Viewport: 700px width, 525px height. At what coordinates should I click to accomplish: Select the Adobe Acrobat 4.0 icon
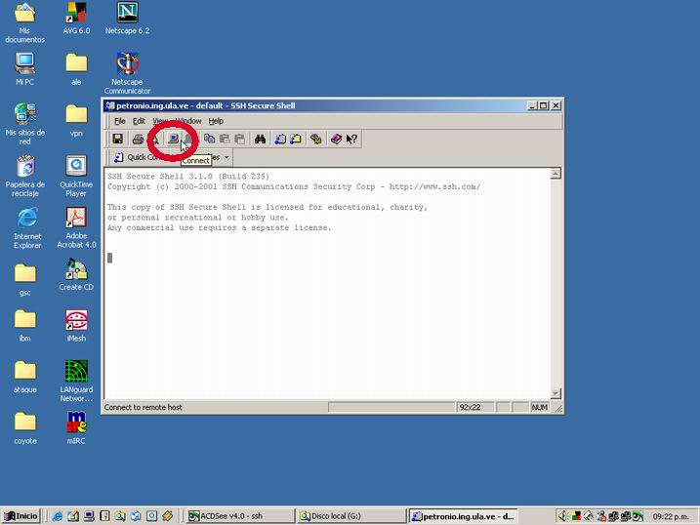coord(76,228)
